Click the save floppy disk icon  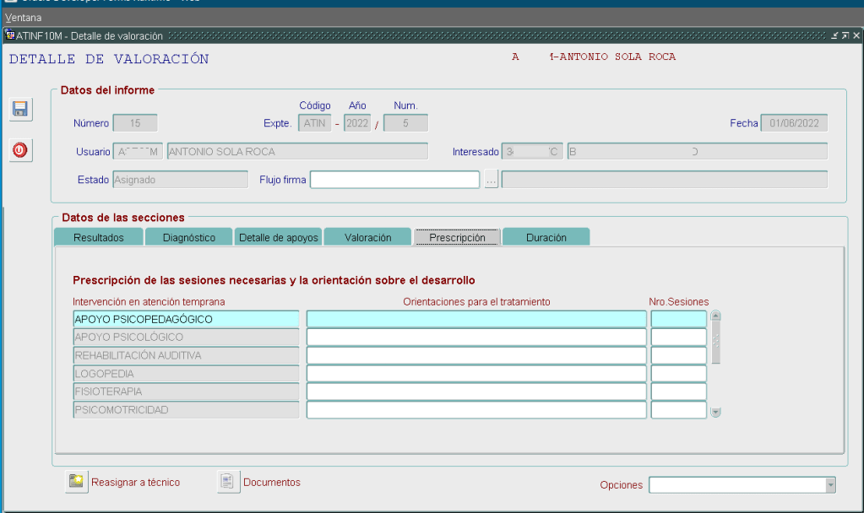pyautogui.click(x=20, y=109)
